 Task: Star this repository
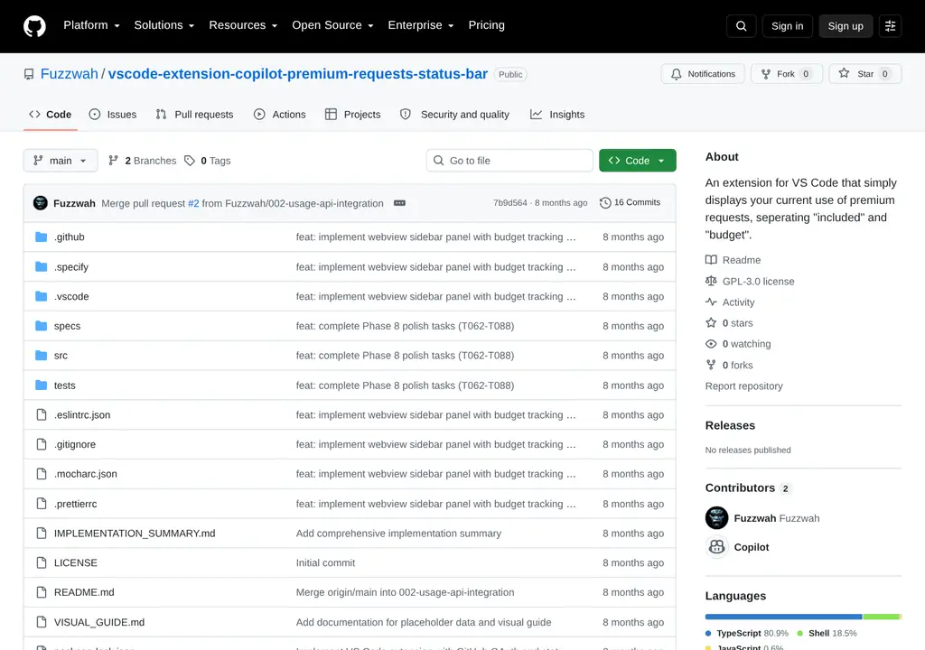click(864, 74)
